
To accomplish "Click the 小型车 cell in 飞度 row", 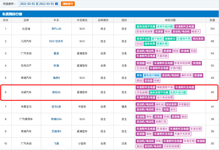I will pyautogui.click(x=82, y=143).
